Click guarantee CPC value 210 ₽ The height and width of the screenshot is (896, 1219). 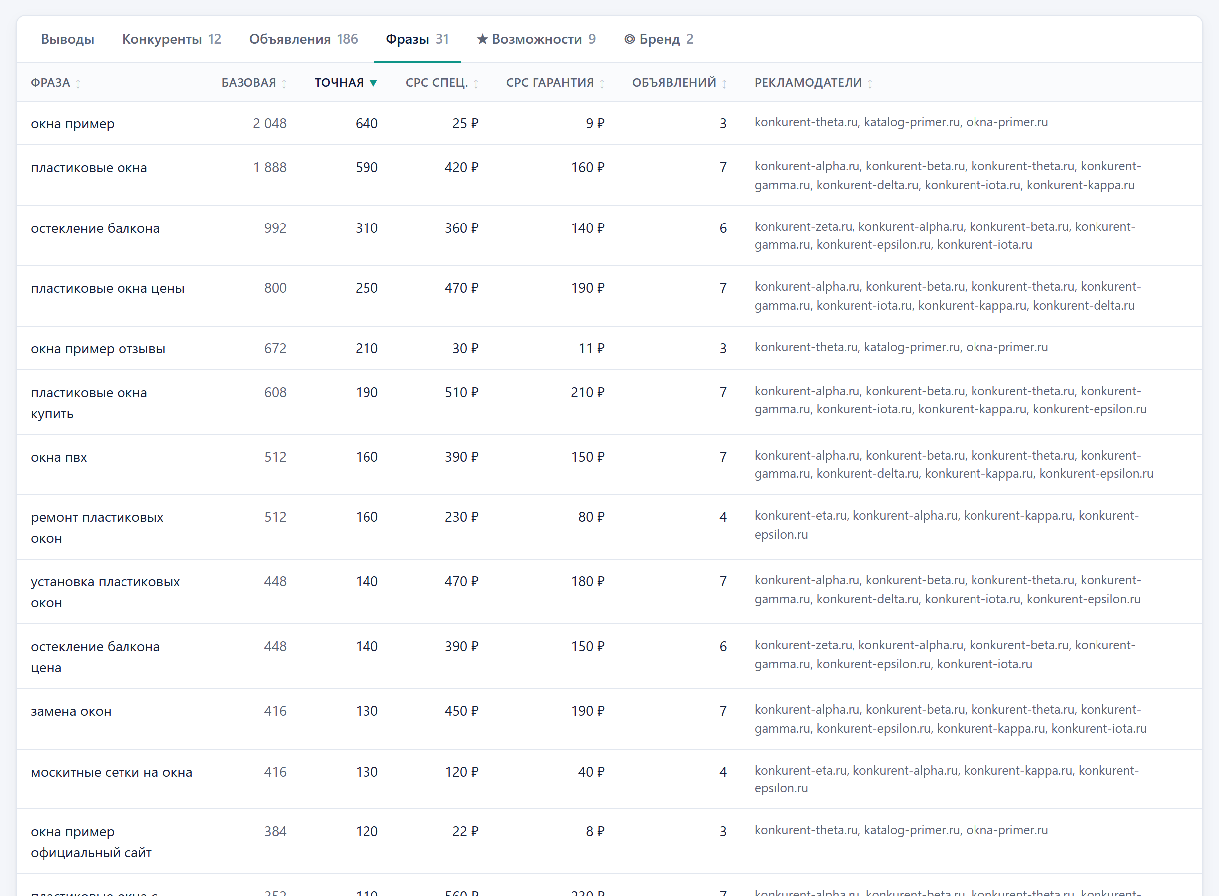(x=588, y=393)
